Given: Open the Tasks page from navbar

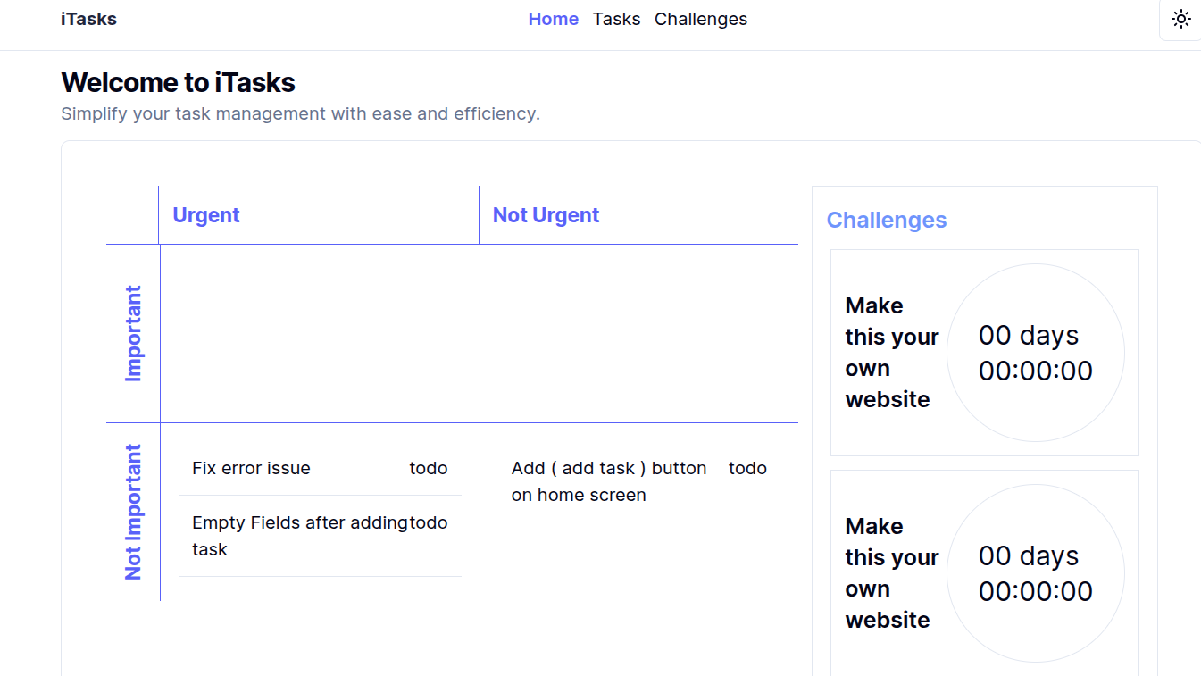Looking at the screenshot, I should coord(616,19).
